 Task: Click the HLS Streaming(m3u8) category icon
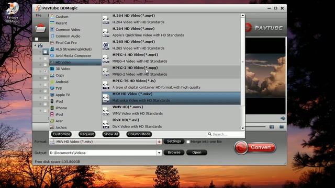pos(52,49)
